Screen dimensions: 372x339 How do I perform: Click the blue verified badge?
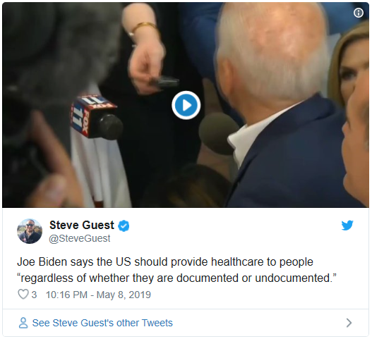tap(124, 226)
